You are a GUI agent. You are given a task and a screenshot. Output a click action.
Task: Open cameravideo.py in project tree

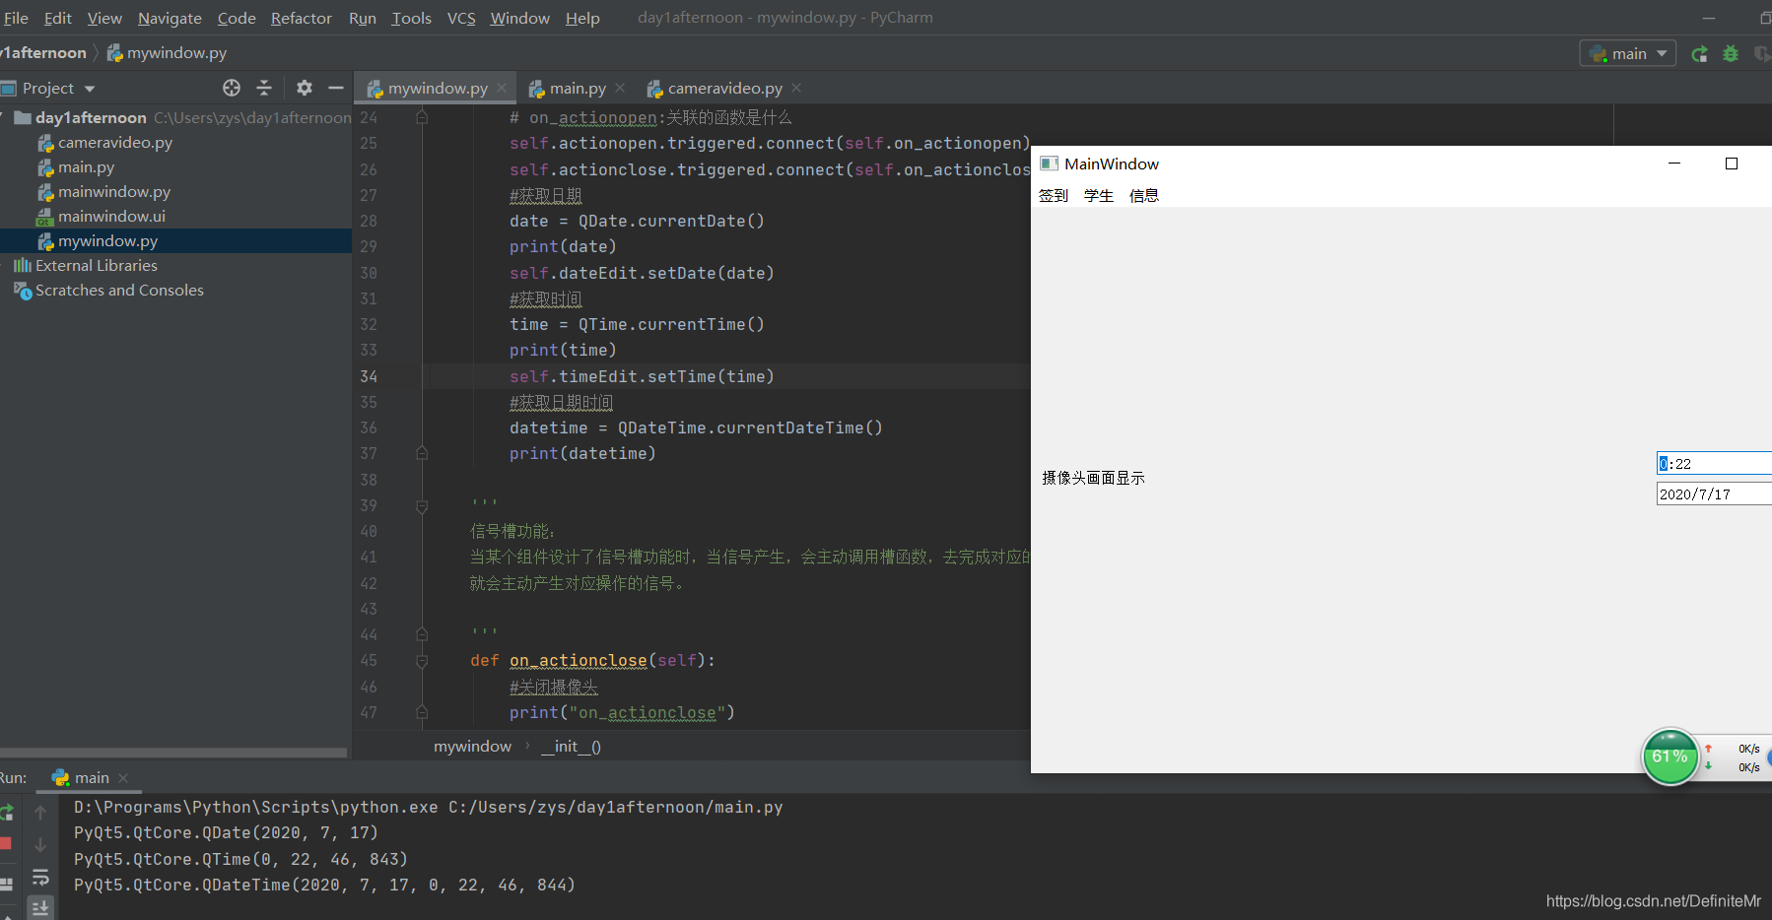coord(115,142)
